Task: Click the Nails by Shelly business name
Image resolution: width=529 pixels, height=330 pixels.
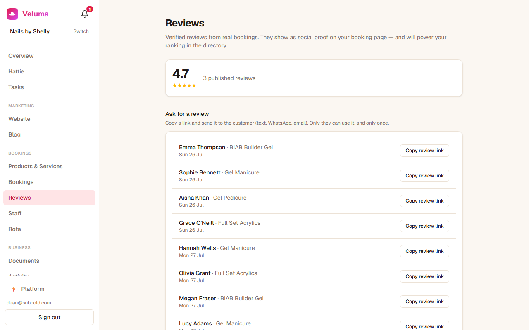Action: (x=30, y=31)
